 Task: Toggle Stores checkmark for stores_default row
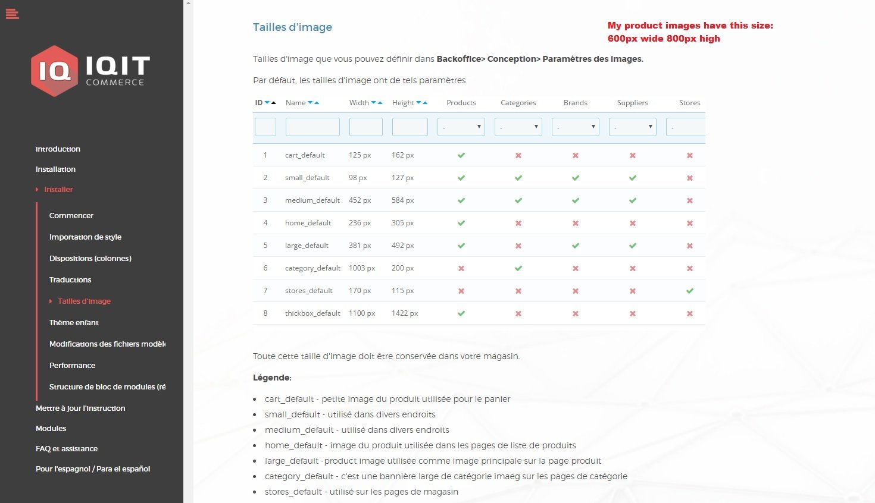coord(690,291)
